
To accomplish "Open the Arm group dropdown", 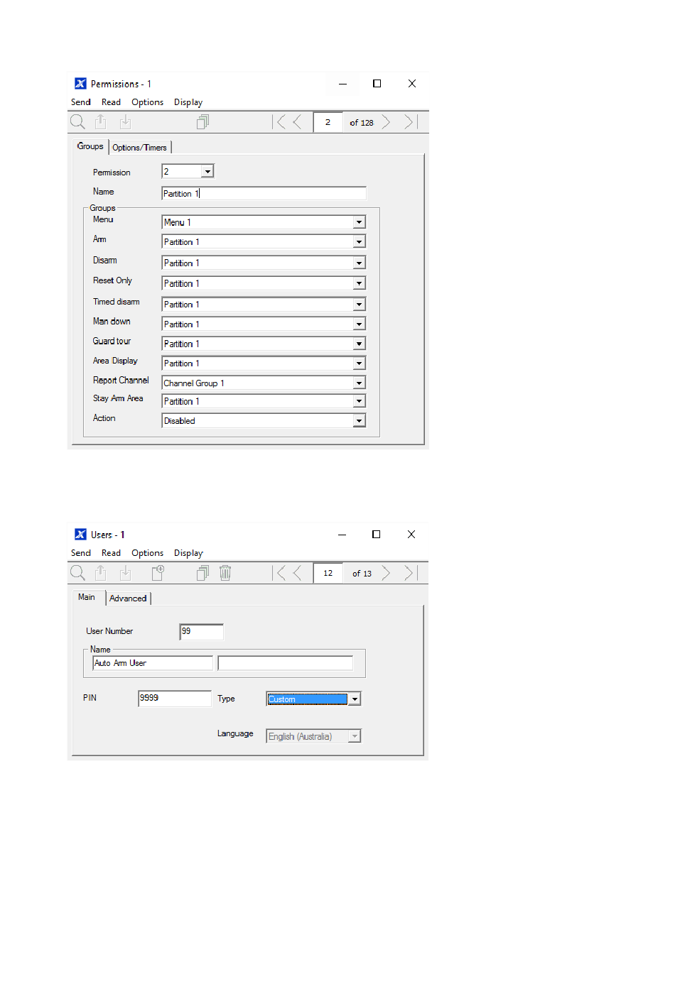I will [x=360, y=242].
